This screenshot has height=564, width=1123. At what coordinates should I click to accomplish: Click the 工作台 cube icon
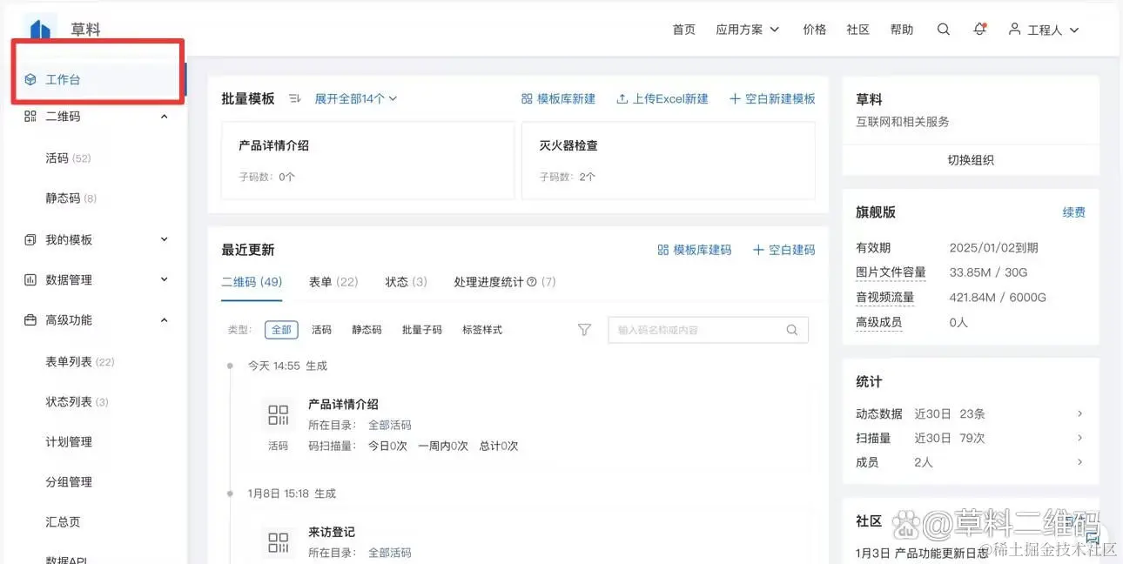30,79
